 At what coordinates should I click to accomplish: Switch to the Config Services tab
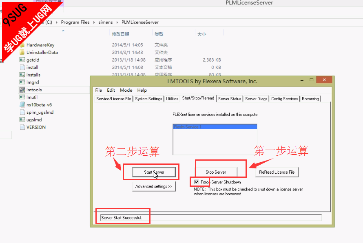tap(285, 99)
